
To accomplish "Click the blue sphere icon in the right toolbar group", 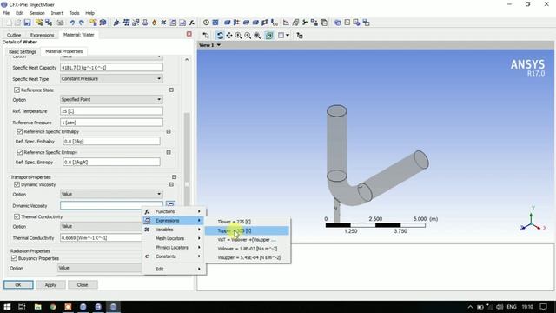I will click(338, 23).
